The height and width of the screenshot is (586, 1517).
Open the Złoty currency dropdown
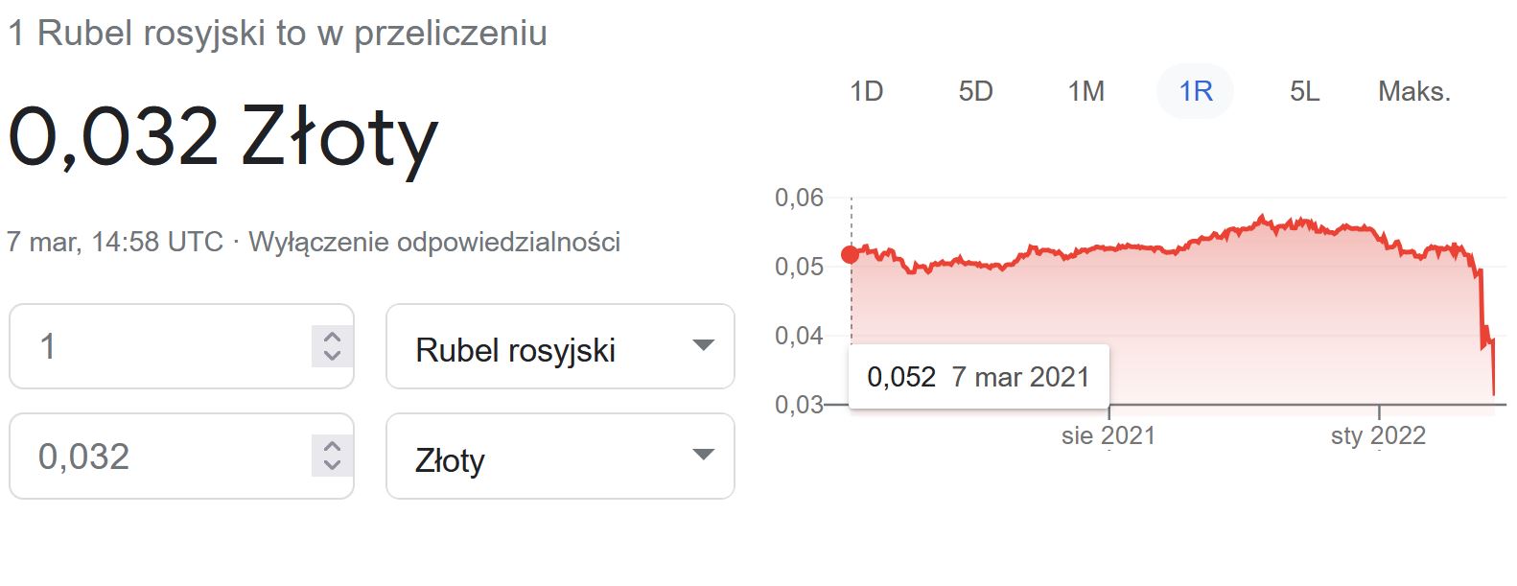559,457
